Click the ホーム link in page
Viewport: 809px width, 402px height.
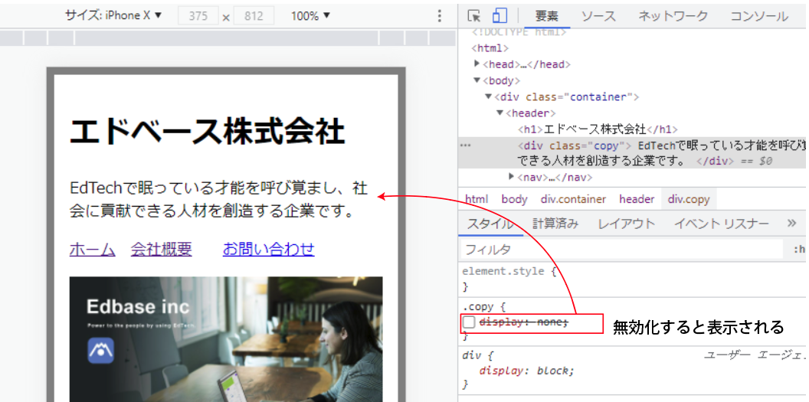point(93,250)
